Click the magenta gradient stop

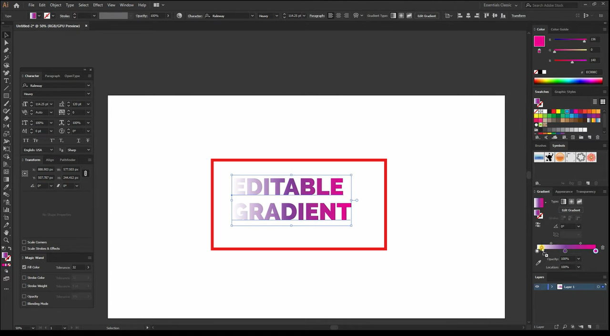[596, 251]
